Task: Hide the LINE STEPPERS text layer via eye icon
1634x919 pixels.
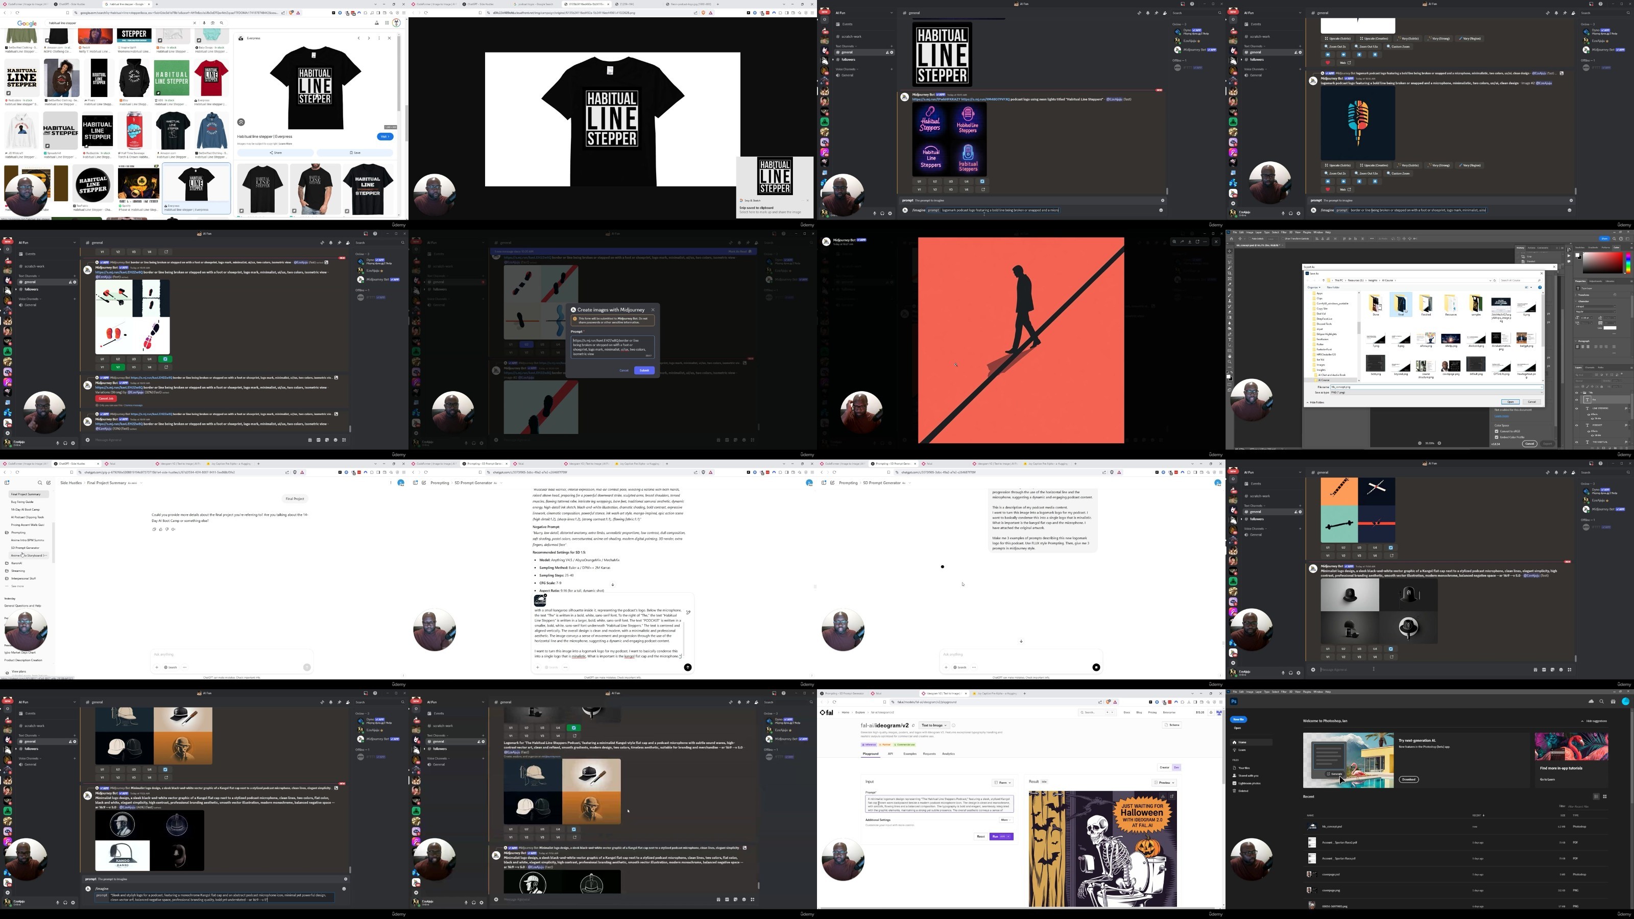Action: point(1577,408)
